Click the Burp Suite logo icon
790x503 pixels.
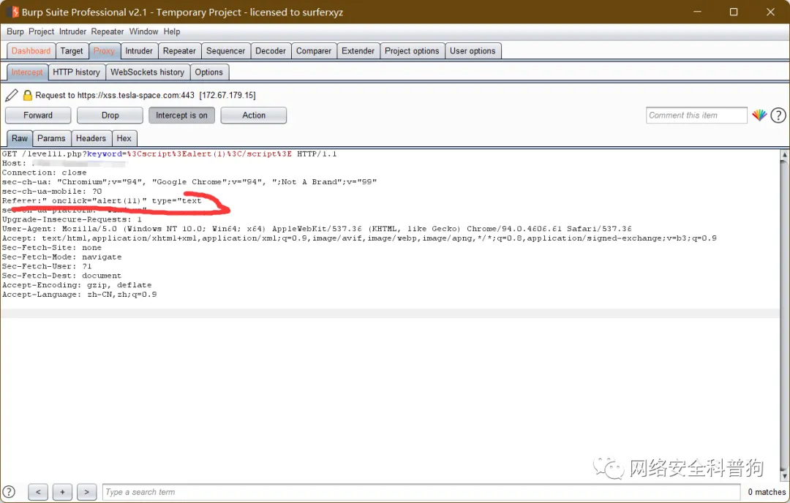[x=14, y=12]
